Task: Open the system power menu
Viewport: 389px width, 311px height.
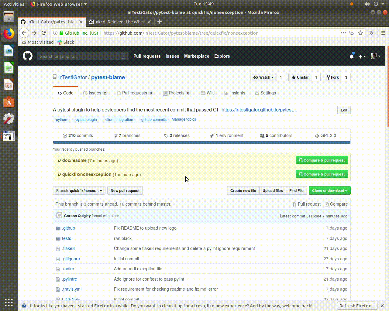Action: (378, 4)
